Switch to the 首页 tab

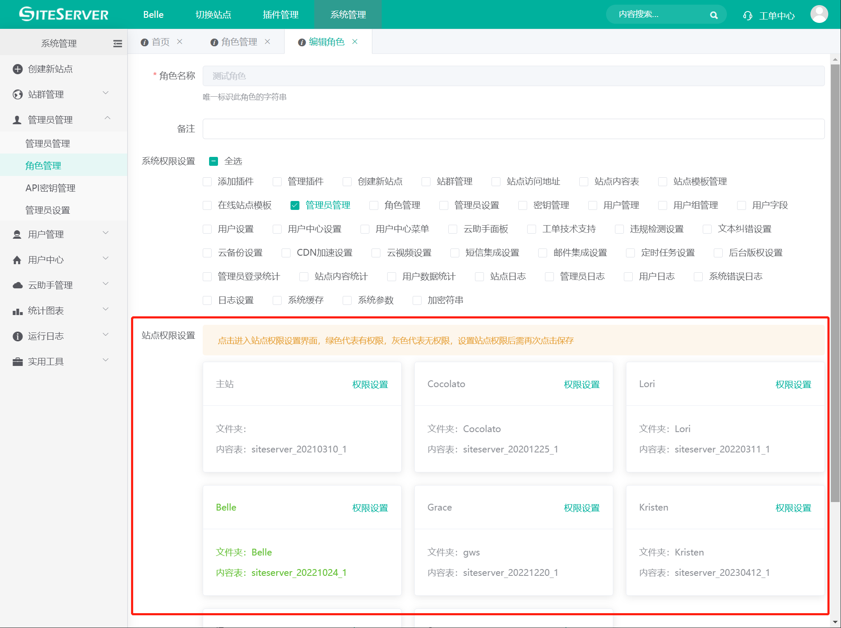pyautogui.click(x=160, y=42)
